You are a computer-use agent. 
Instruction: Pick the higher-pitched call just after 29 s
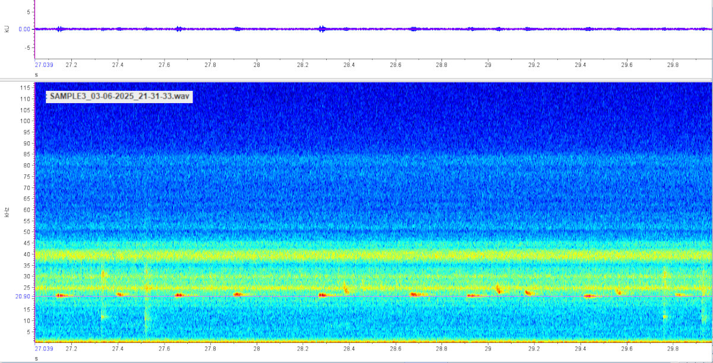(499, 289)
